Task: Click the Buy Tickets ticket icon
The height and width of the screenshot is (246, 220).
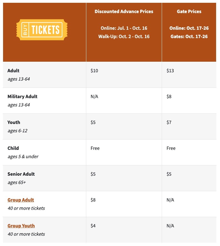Action: (x=42, y=29)
